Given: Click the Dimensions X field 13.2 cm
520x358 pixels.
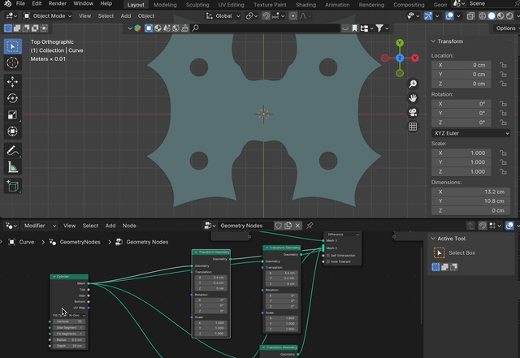Looking at the screenshot, I should click(470, 192).
